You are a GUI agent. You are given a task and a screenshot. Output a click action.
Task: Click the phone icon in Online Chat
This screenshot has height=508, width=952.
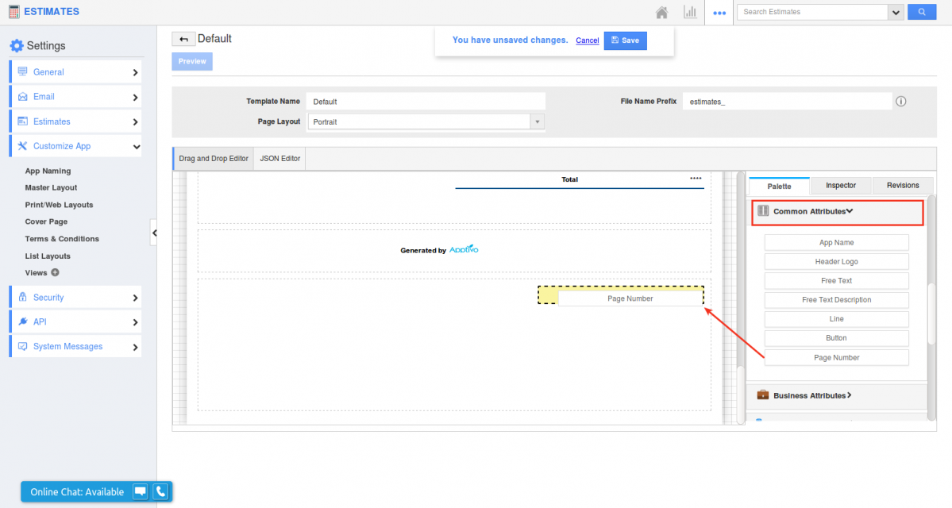coord(160,491)
